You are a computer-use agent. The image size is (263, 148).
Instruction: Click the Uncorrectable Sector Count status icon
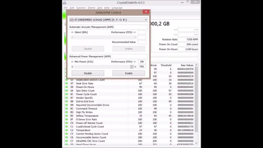[67, 137]
